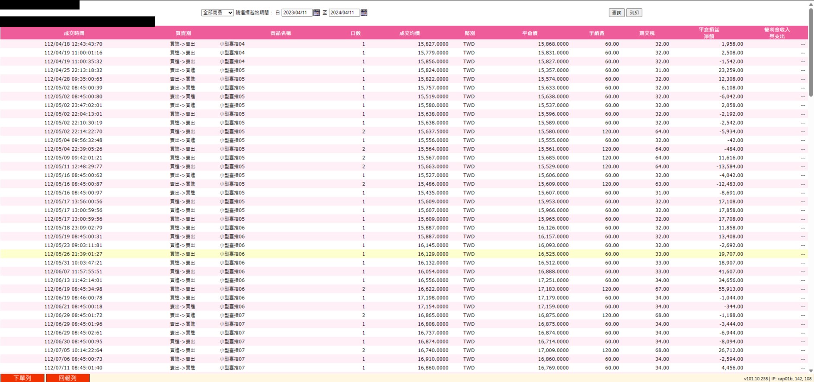Click the 2024/04/11 end date field
Screen dimensions: 814x382
(x=344, y=13)
